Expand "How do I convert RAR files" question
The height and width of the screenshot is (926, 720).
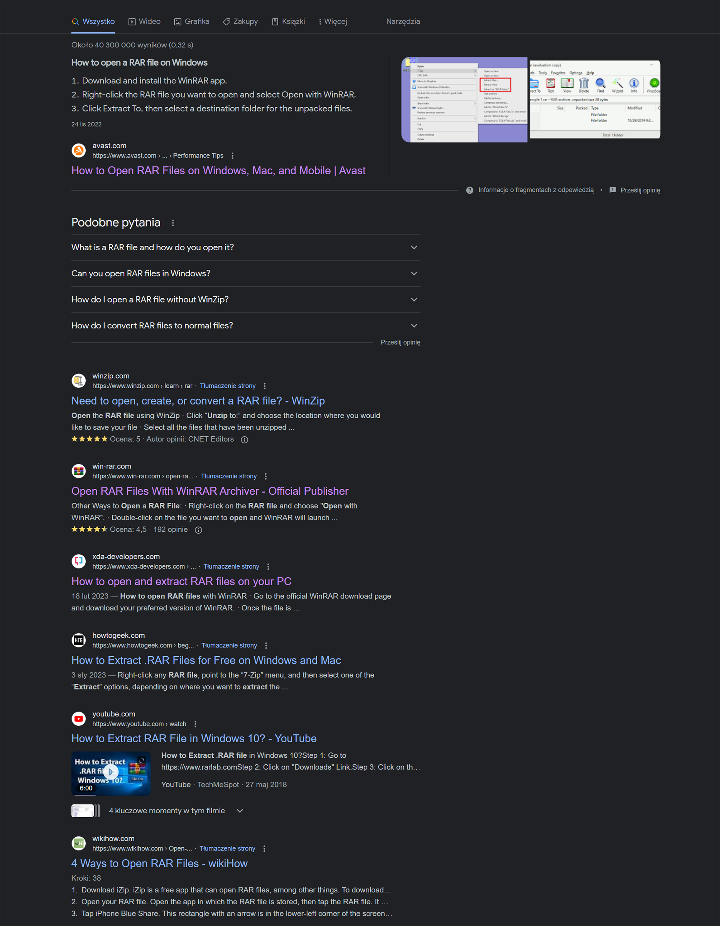(x=246, y=326)
